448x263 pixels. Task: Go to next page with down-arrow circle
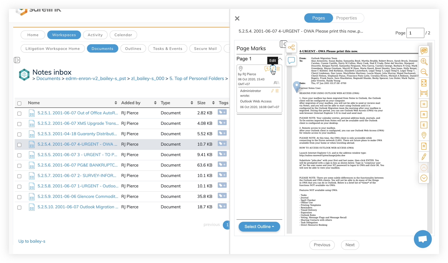coord(424,178)
